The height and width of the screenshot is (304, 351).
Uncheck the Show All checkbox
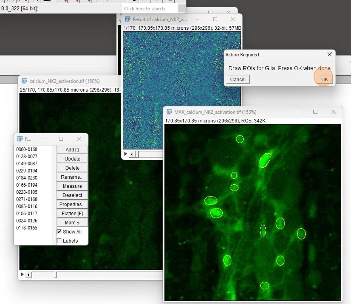59,232
